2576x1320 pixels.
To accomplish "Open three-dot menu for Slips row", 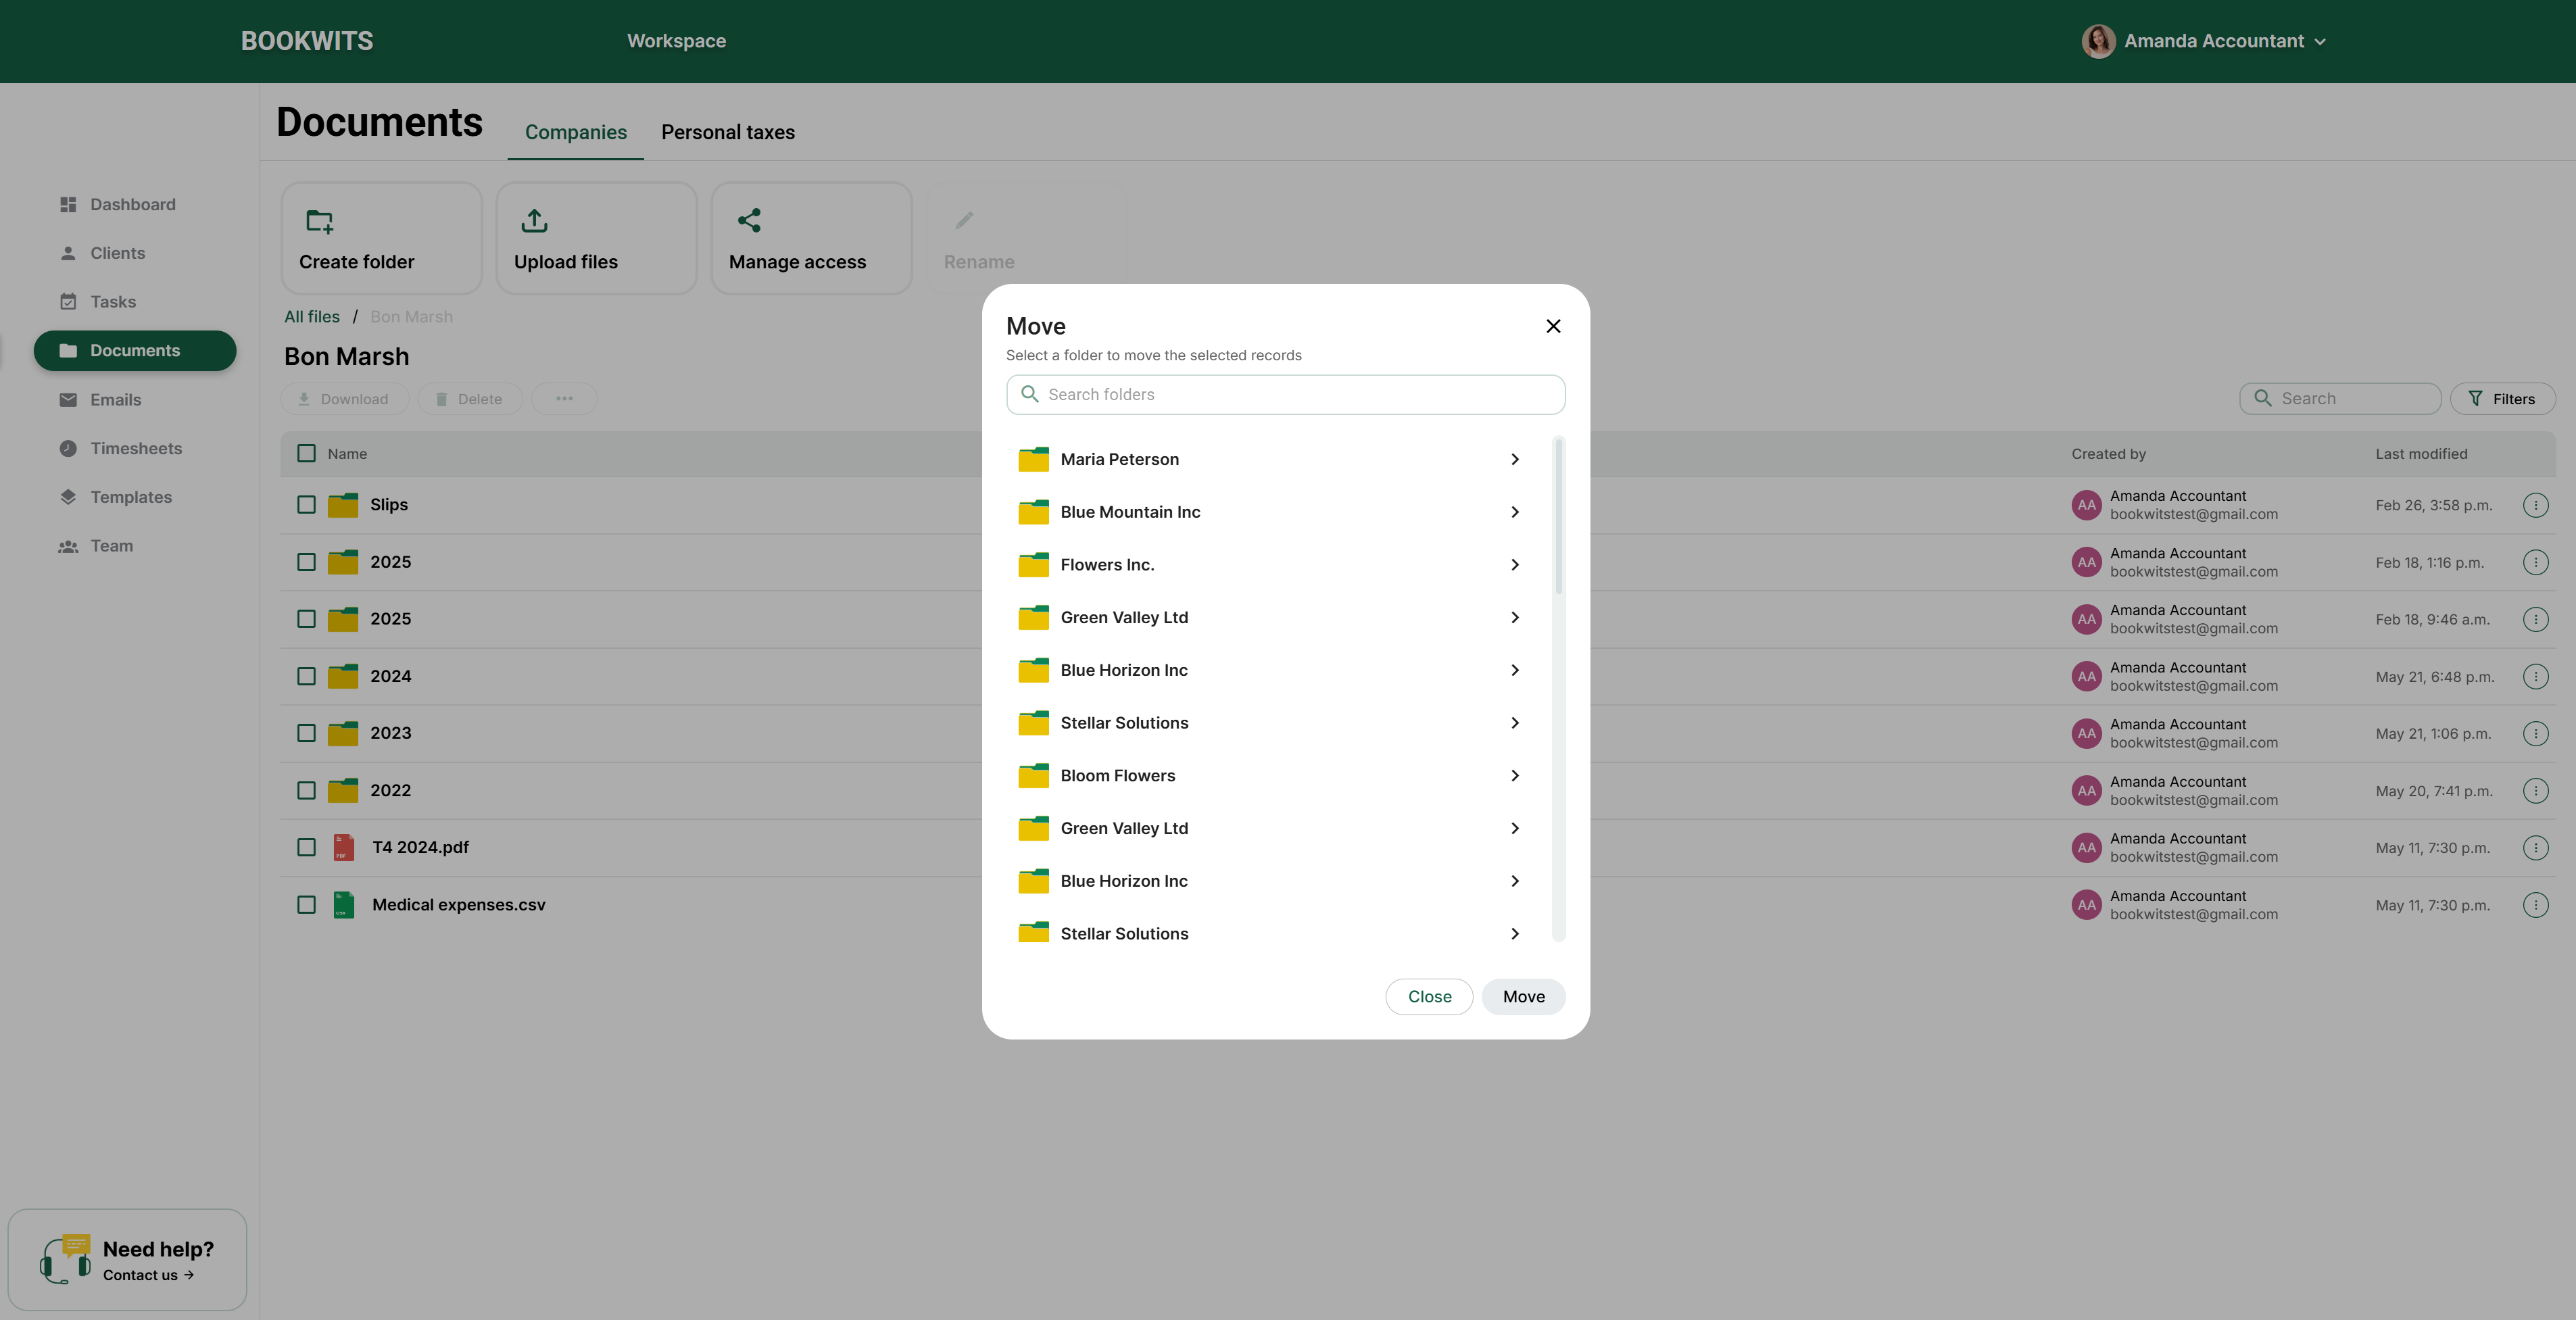I will click(2535, 505).
